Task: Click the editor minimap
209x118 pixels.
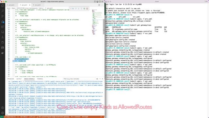Action: pyautogui.click(x=97, y=22)
